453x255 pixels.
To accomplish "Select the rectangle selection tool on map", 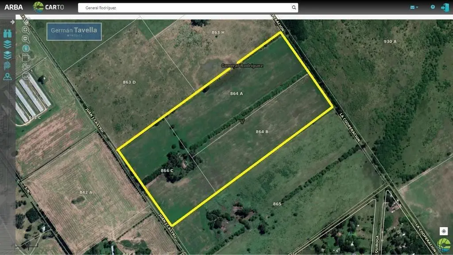I will pyautogui.click(x=26, y=58).
